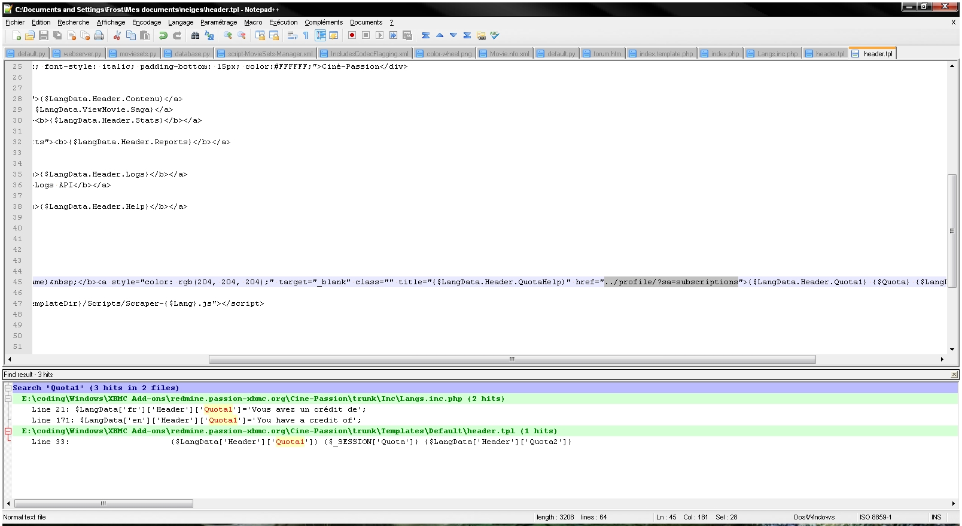Close the Find result panel

tap(954, 375)
